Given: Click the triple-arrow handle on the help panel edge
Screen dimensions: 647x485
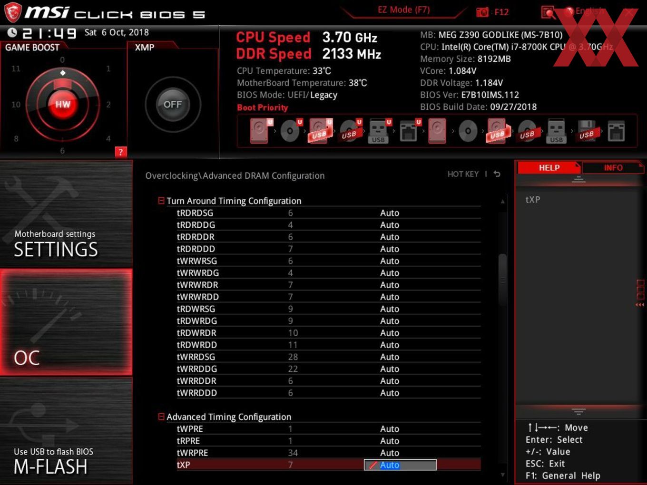Looking at the screenshot, I should (x=640, y=305).
